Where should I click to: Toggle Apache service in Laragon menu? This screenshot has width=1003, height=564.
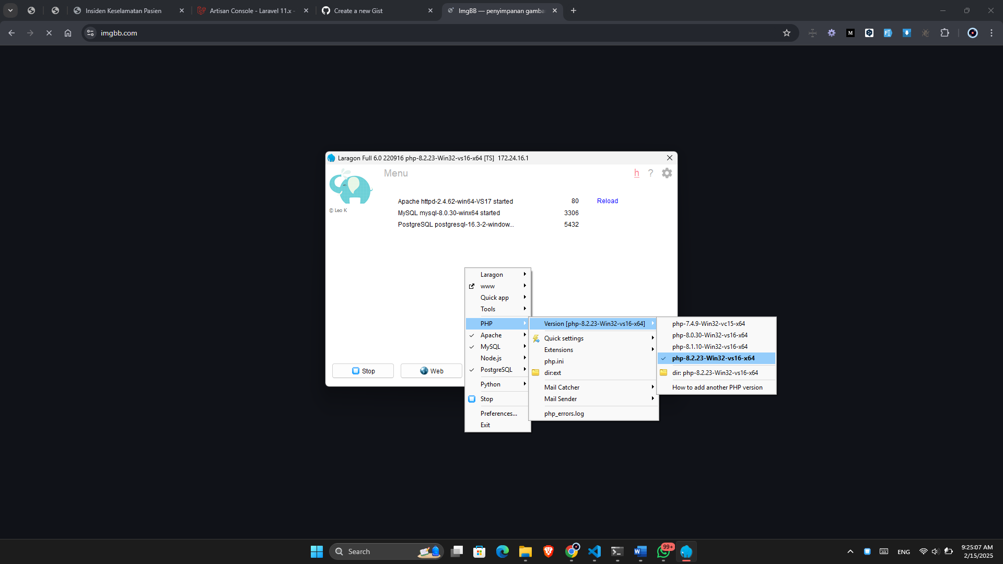[x=497, y=335]
